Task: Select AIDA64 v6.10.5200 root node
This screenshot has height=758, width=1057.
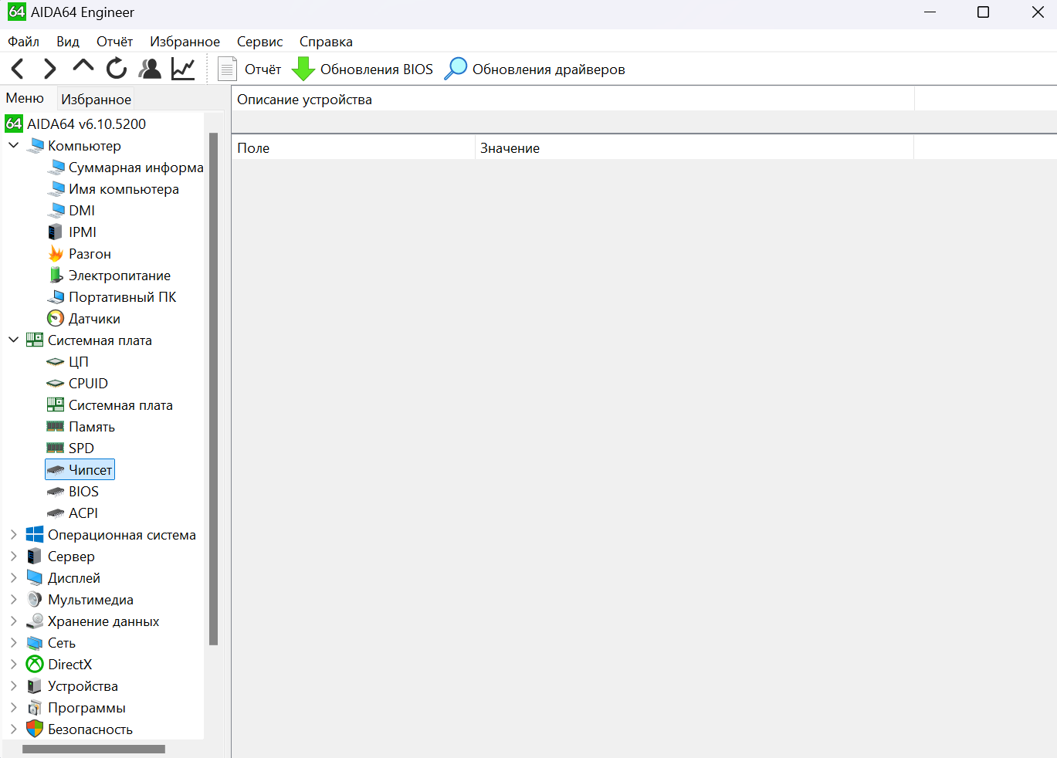Action: click(x=76, y=124)
